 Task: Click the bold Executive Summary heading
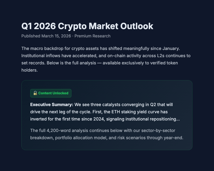(x=52, y=104)
